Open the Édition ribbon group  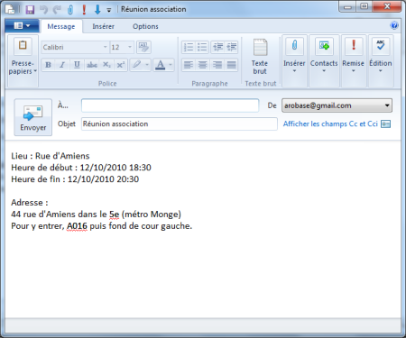381,60
